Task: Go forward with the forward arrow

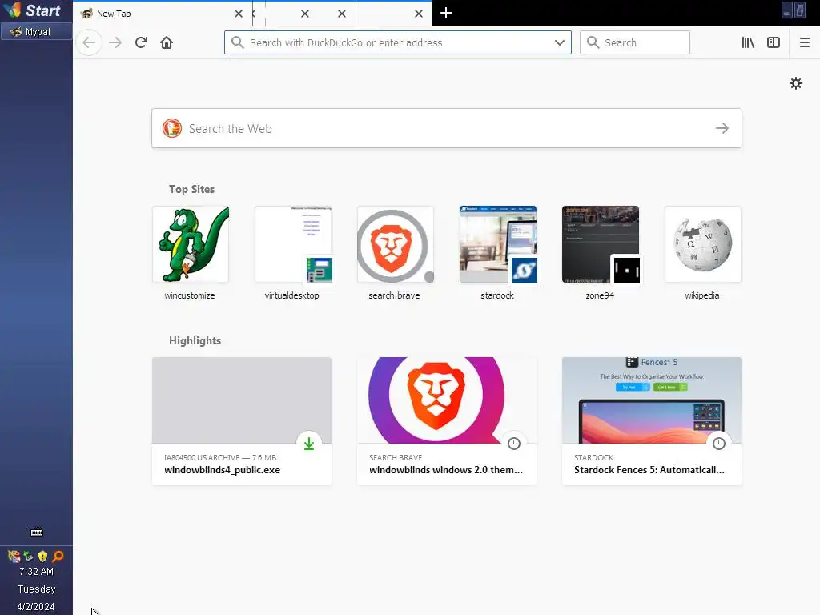Action: pos(115,42)
